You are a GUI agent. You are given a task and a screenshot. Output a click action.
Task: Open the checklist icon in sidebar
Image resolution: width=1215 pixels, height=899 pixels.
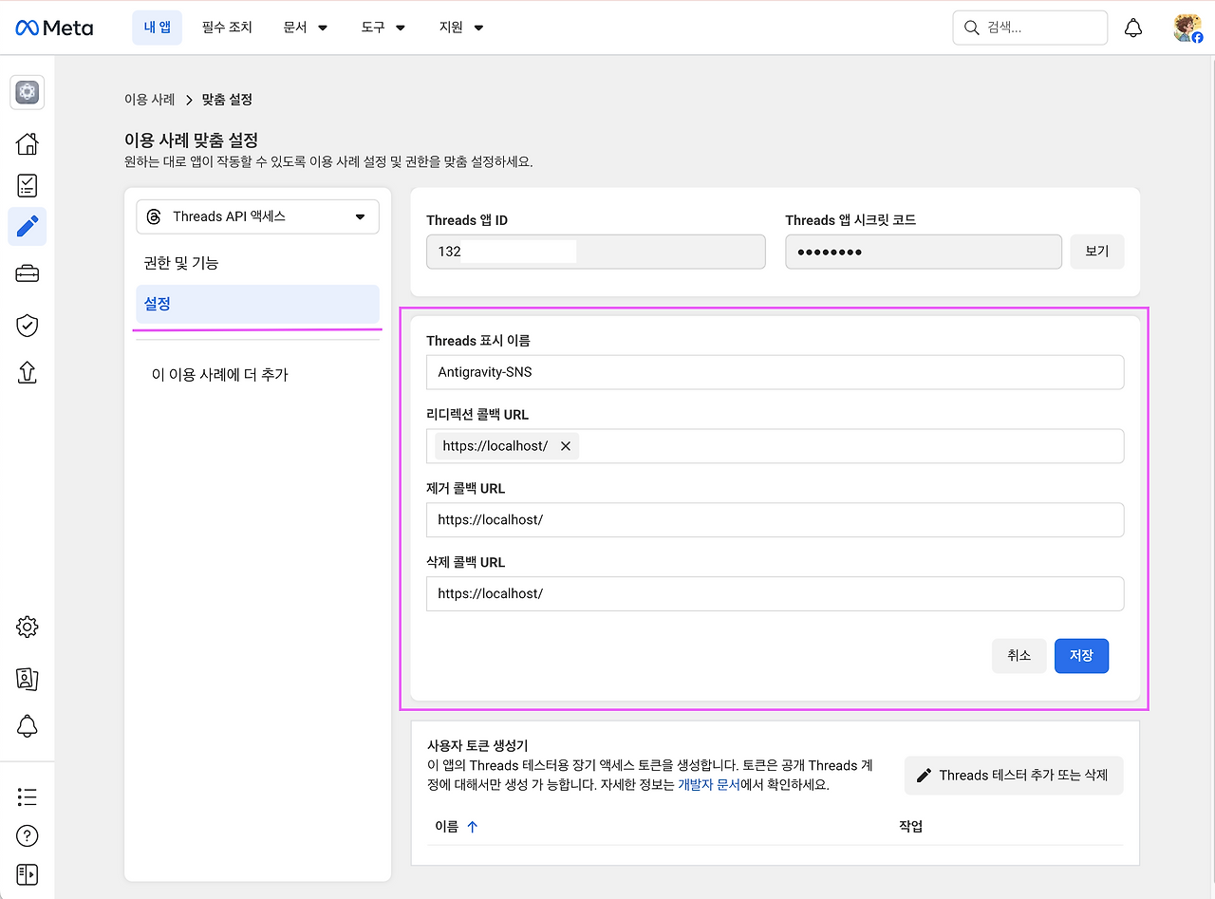click(28, 185)
